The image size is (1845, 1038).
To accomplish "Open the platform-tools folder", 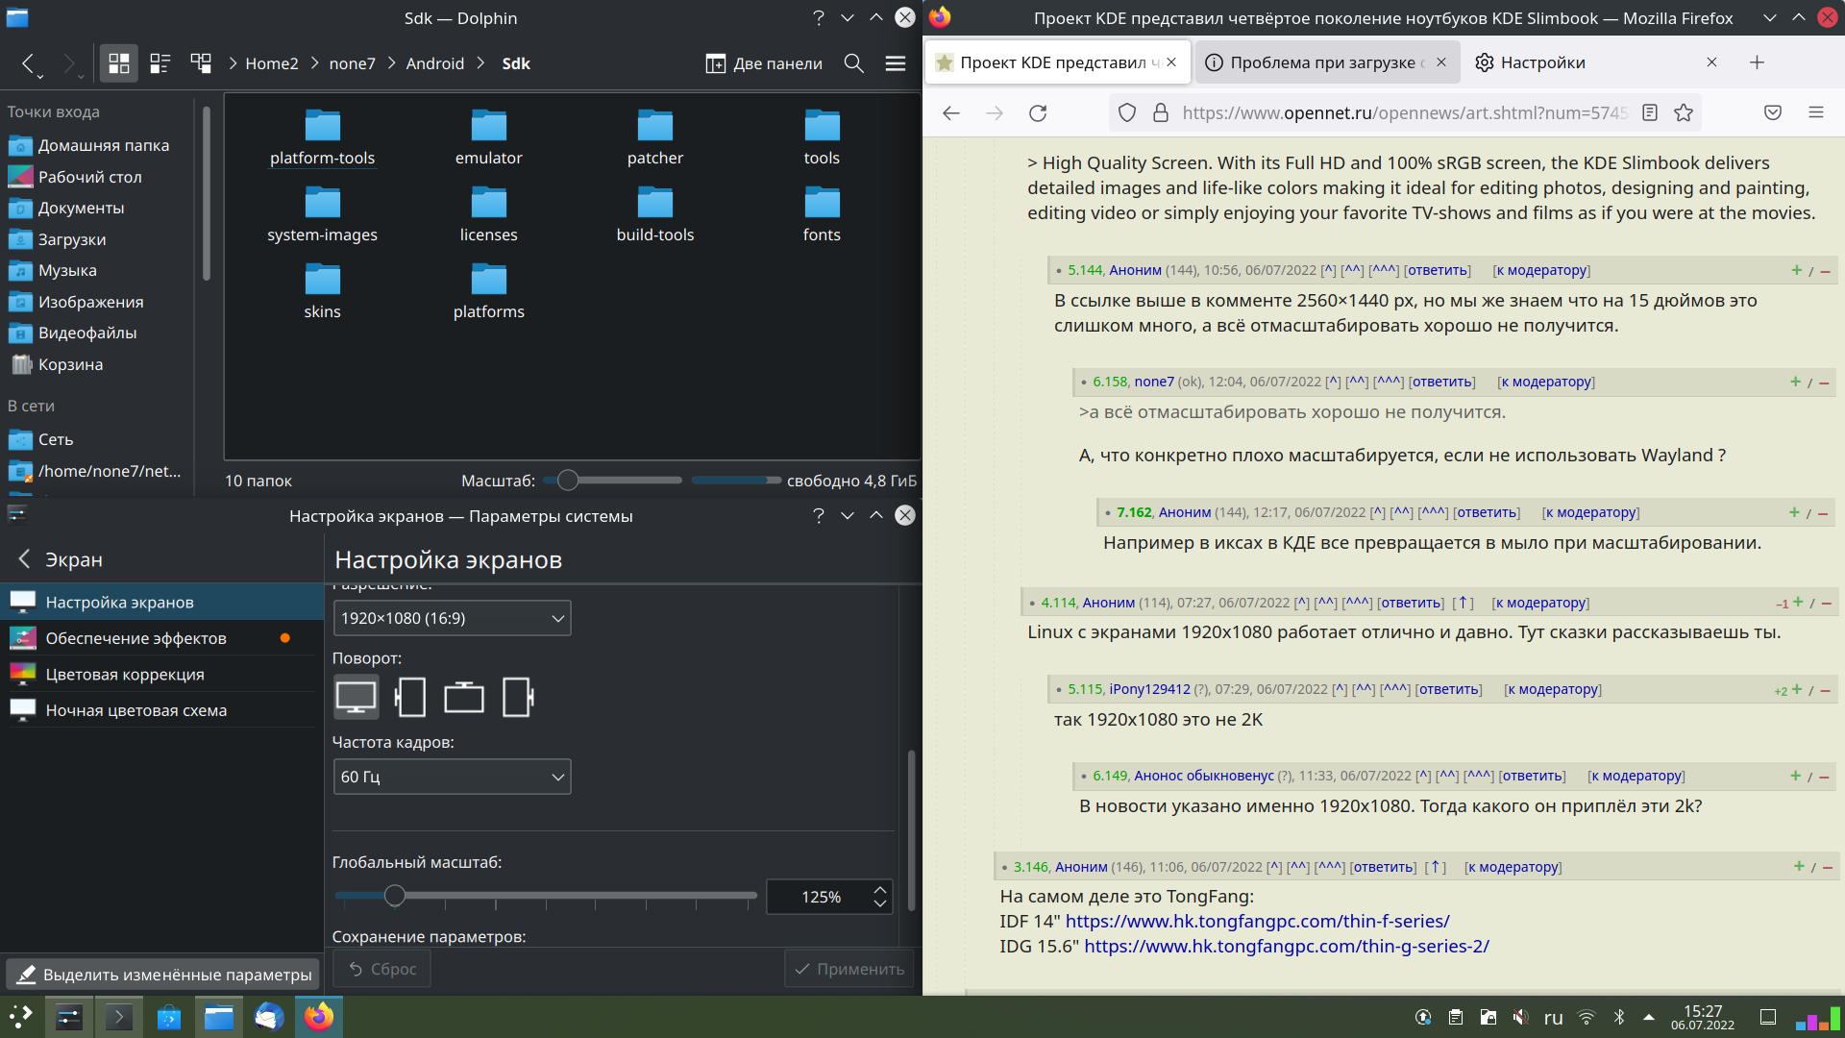I will [322, 138].
